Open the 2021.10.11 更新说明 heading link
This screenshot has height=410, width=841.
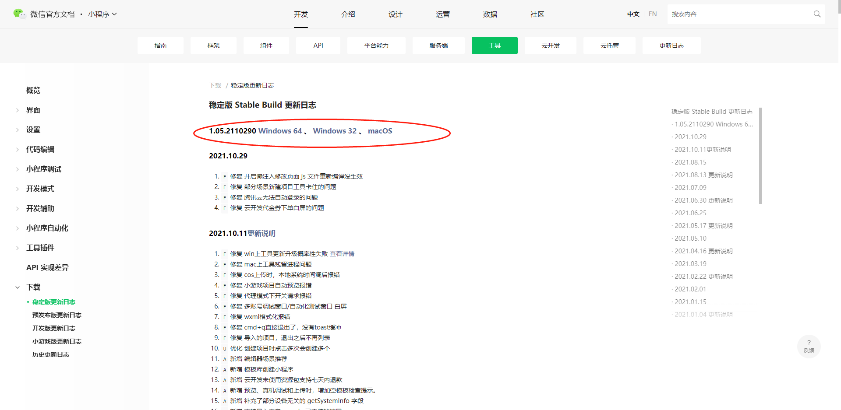tap(261, 233)
